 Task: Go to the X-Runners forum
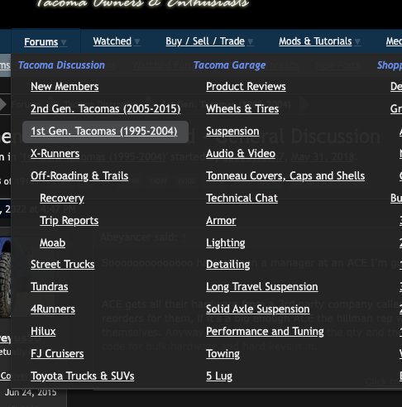click(x=55, y=154)
